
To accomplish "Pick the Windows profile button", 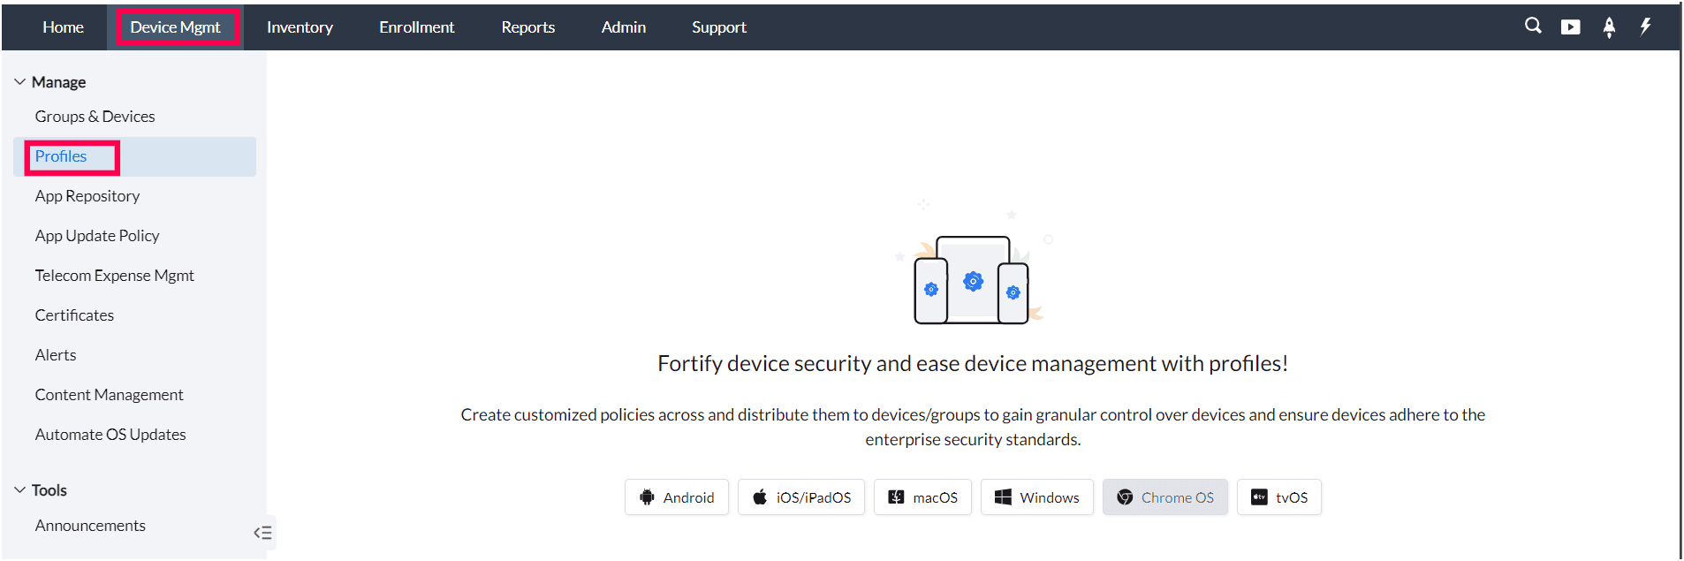I will (x=1036, y=497).
